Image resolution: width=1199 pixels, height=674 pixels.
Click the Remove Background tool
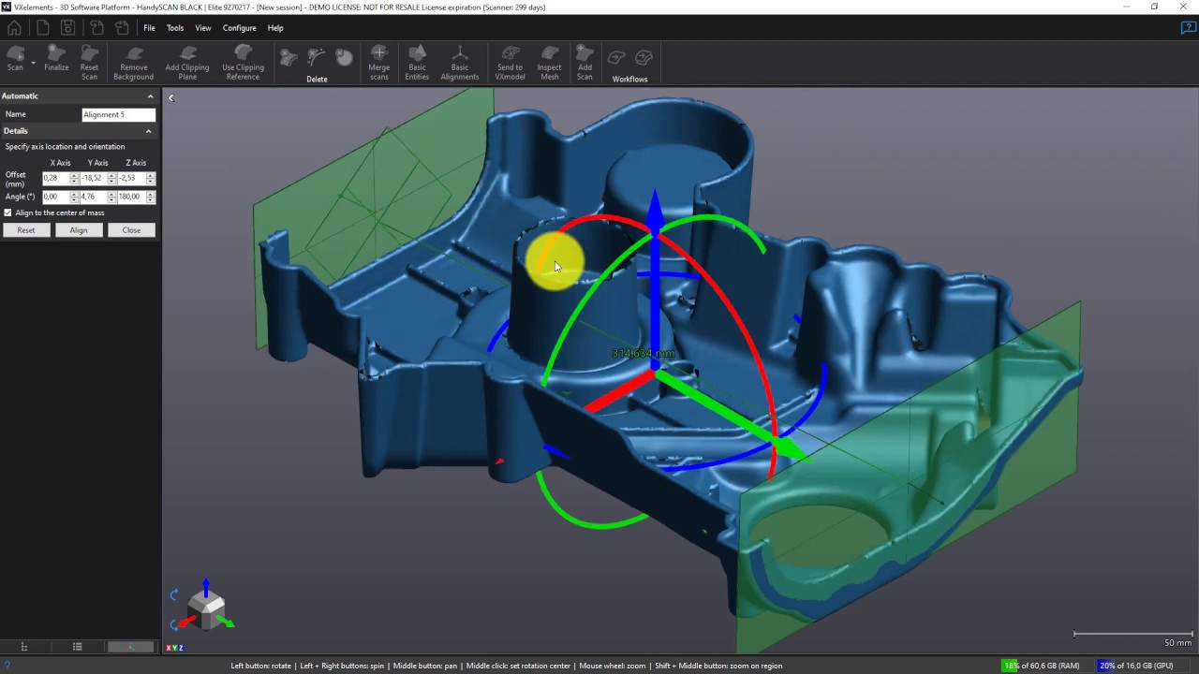134,63
